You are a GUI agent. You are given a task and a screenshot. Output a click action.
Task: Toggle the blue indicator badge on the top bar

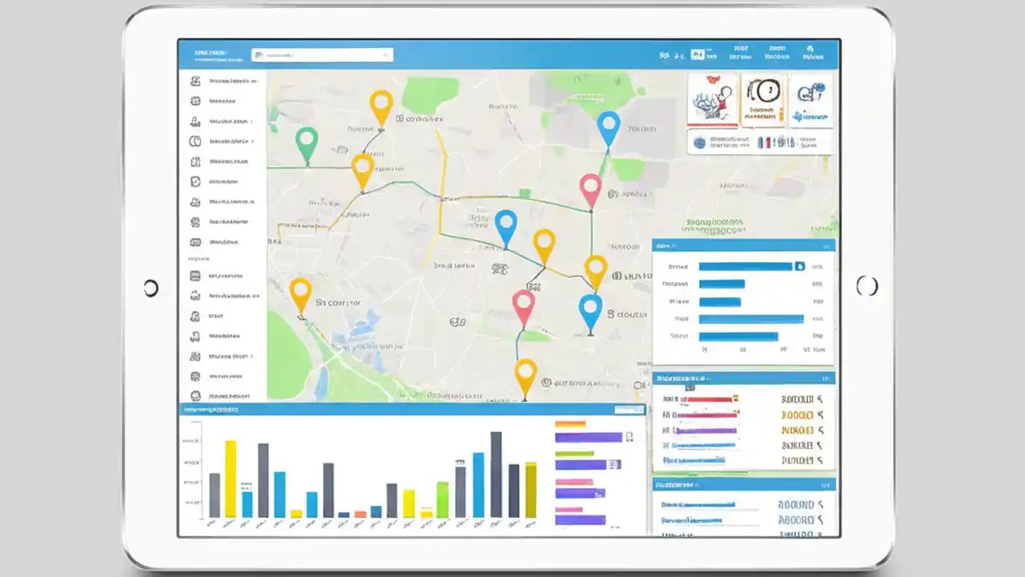point(698,54)
